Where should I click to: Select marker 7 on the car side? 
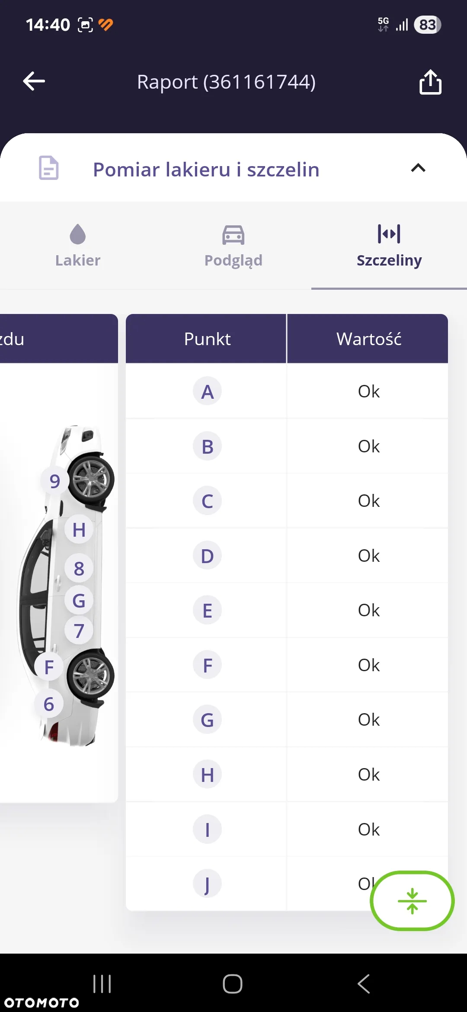pos(79,631)
